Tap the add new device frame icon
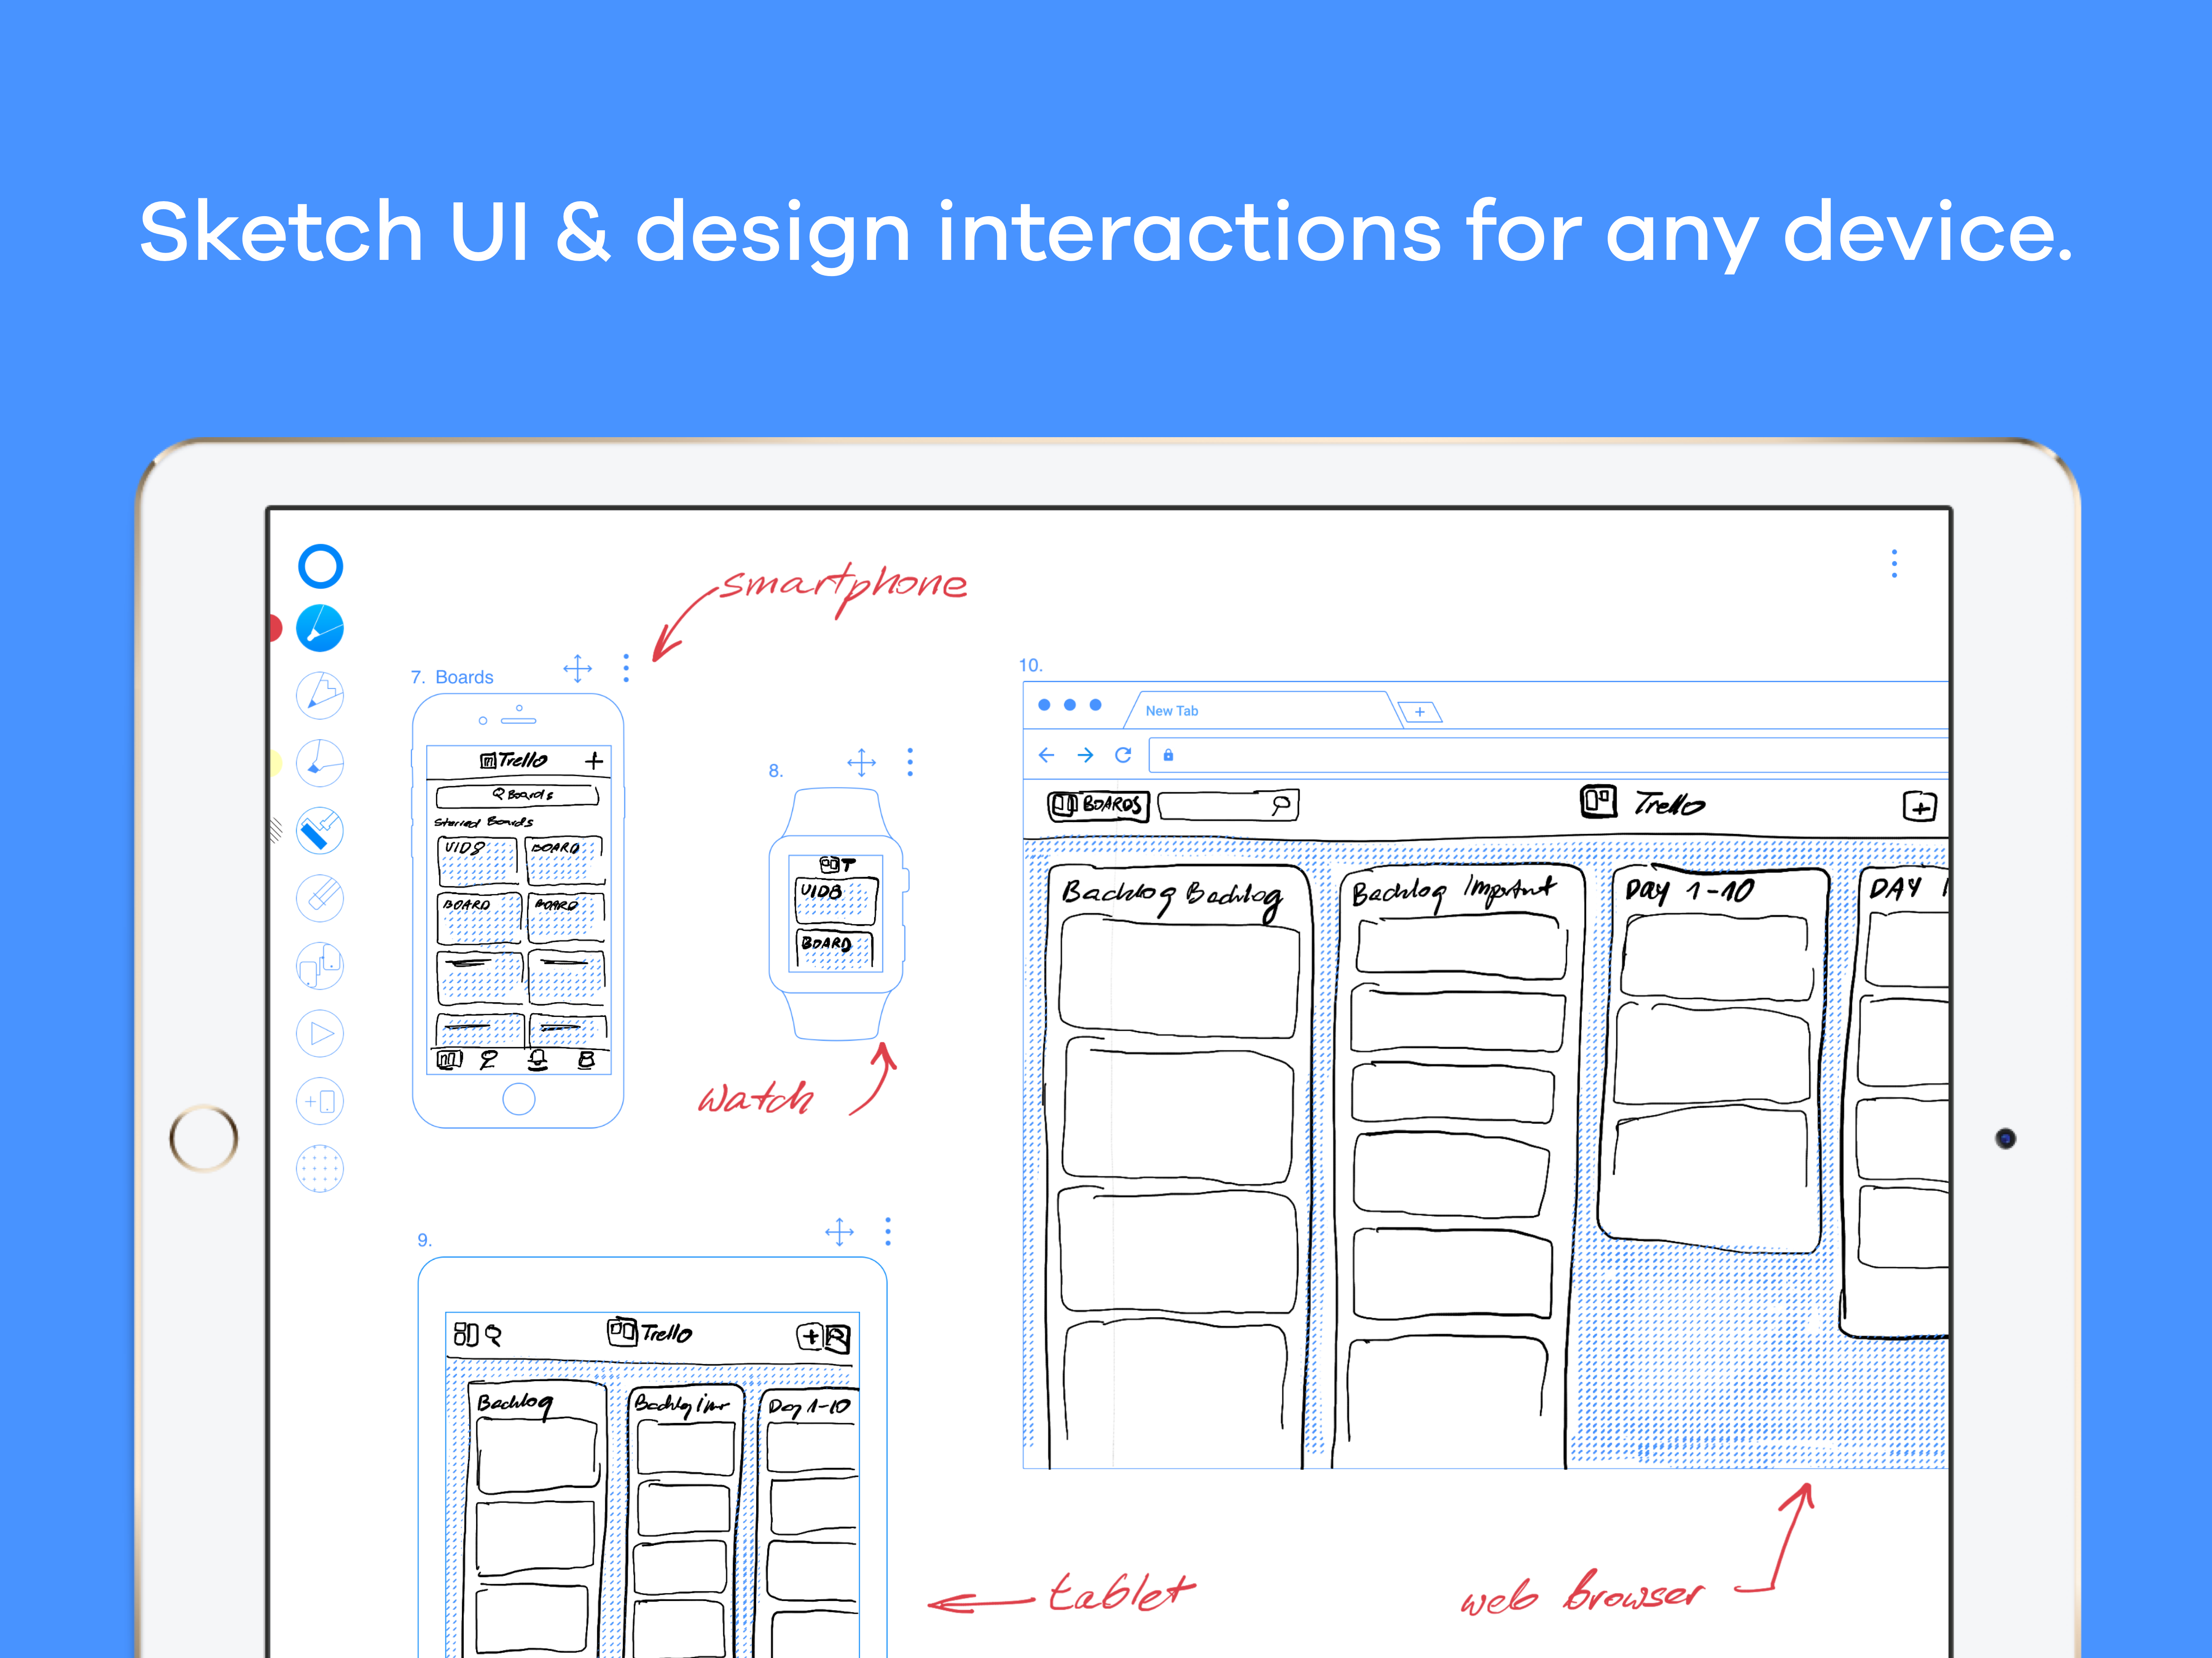This screenshot has height=1658, width=2212. click(x=320, y=1101)
